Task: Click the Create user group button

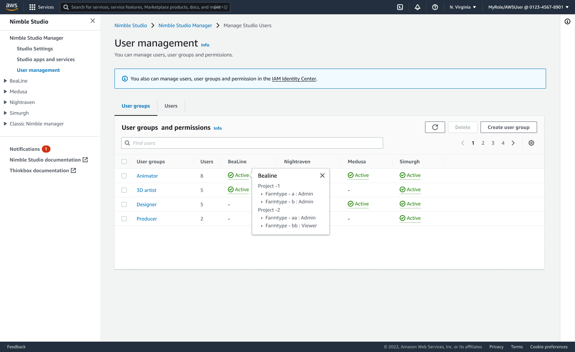Action: [508, 127]
